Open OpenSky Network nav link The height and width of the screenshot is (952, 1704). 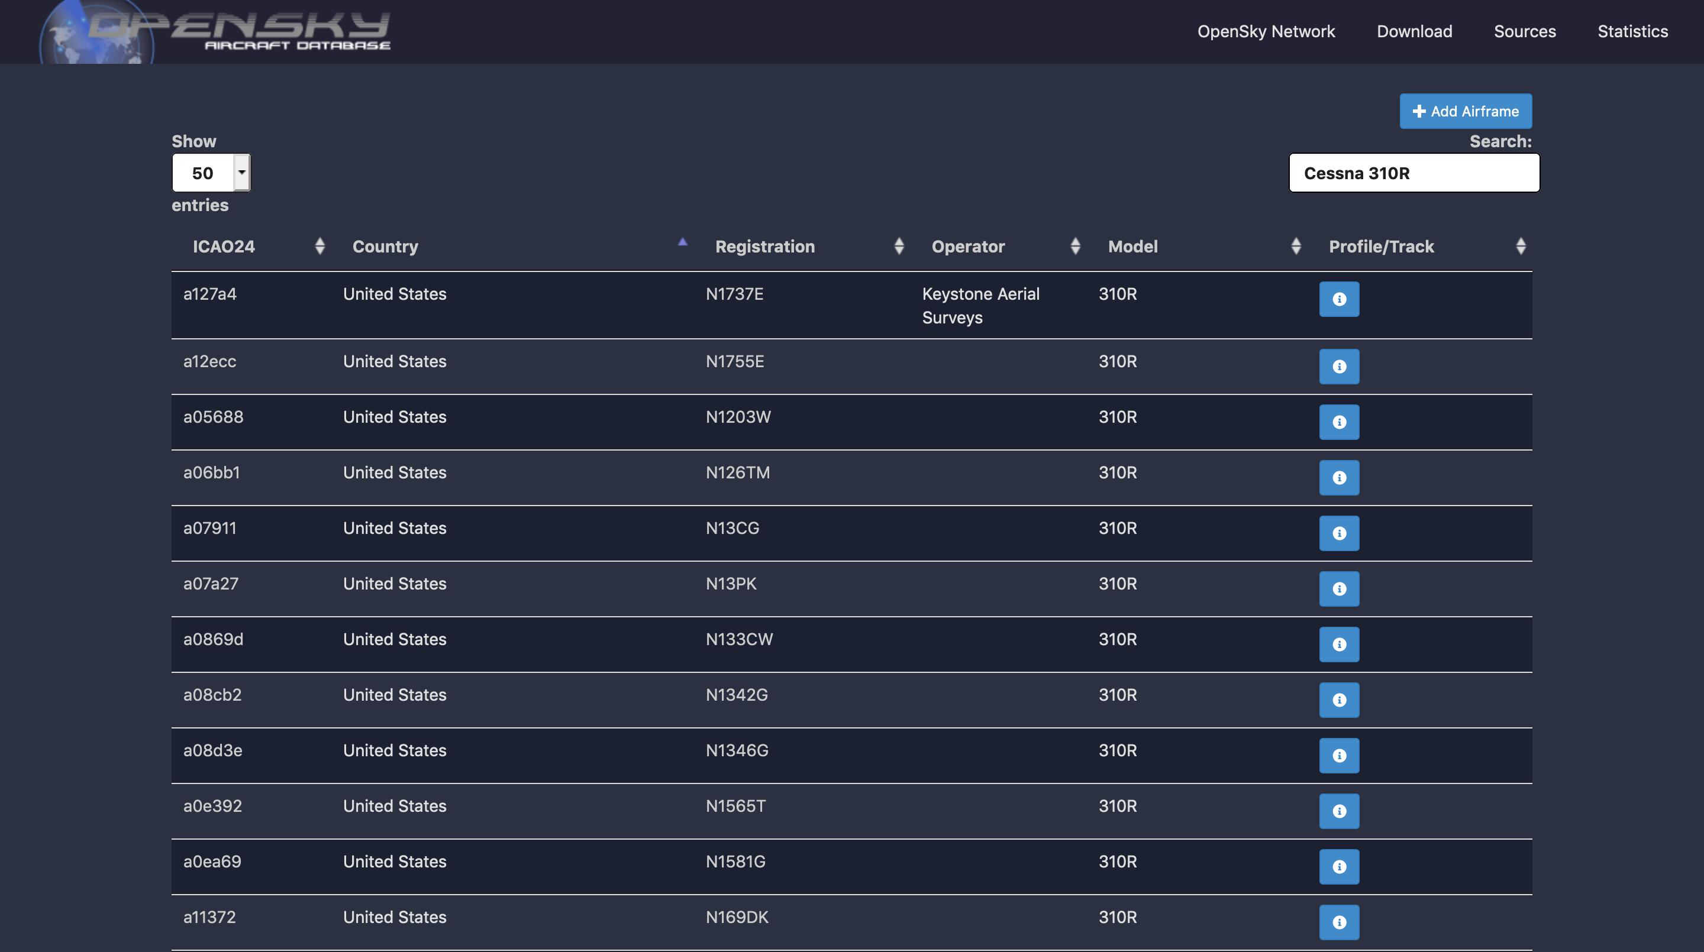pos(1266,32)
